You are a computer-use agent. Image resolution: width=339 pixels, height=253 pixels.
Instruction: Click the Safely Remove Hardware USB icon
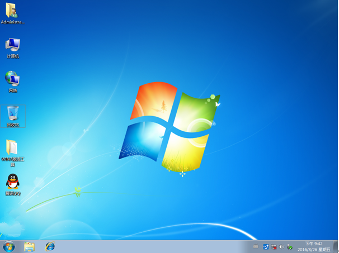(289, 246)
